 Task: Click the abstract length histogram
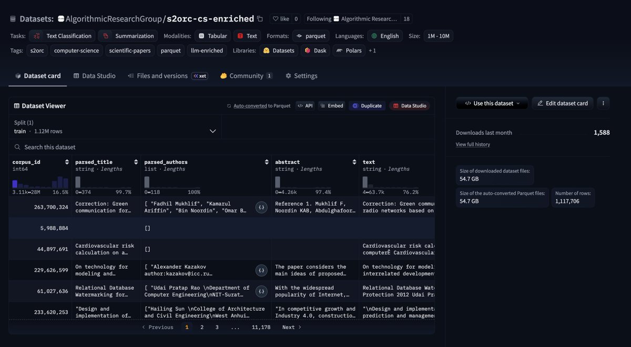pyautogui.click(x=303, y=182)
